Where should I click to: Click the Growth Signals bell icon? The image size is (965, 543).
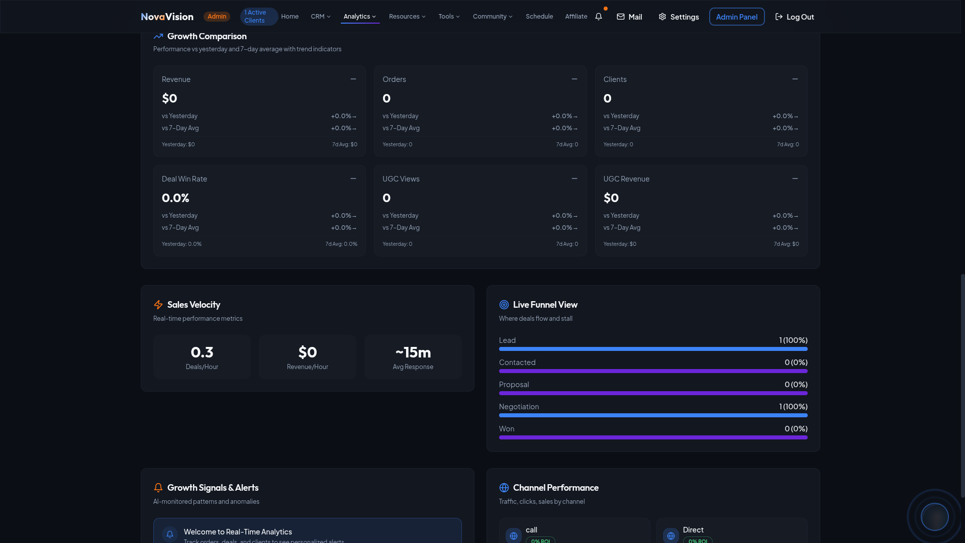[158, 488]
